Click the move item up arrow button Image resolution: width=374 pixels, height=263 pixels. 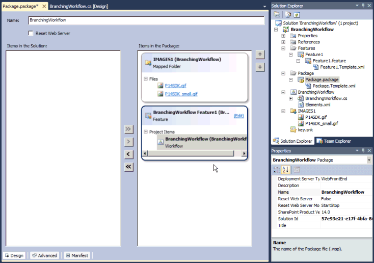(x=259, y=55)
